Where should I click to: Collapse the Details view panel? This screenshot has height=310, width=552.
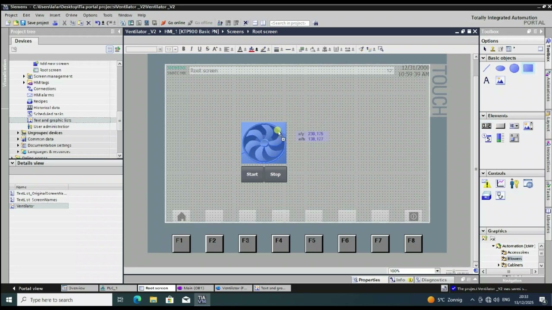coord(13,163)
